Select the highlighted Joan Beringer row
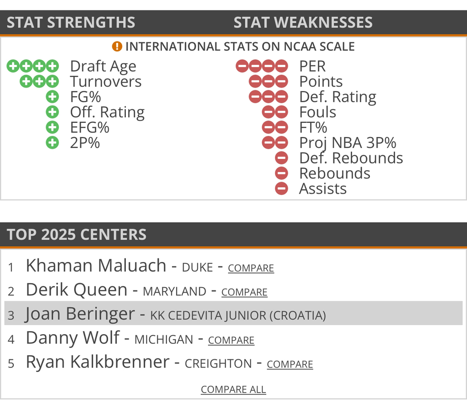The height and width of the screenshot is (410, 467). [233, 315]
